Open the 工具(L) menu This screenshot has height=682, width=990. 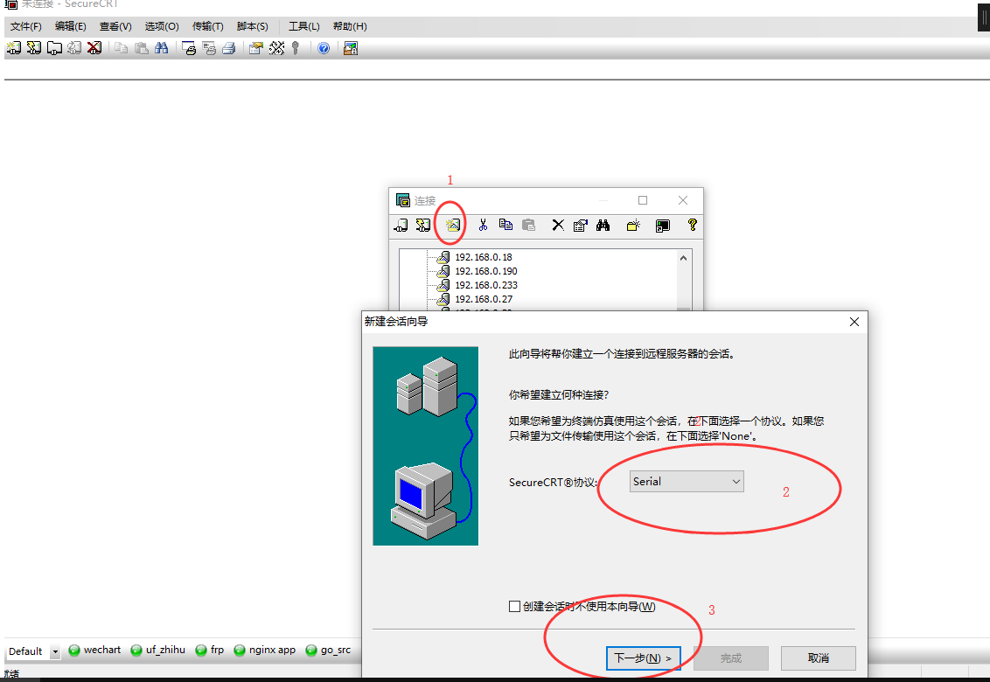(303, 26)
